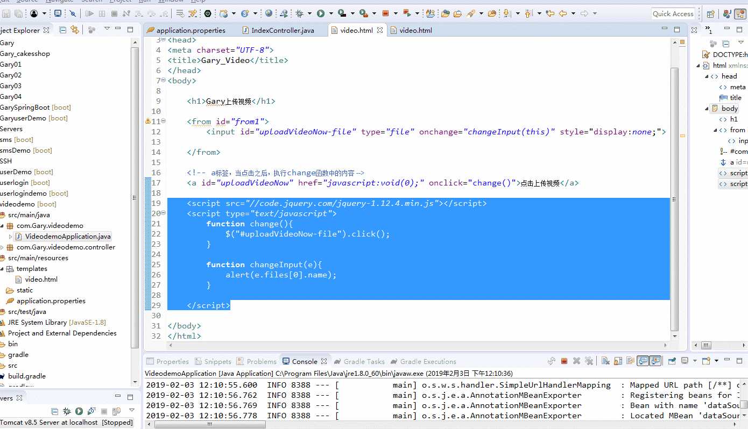Screen dimensions: 748x429
Task: Open the Gradle Tasks tab
Action: point(359,361)
